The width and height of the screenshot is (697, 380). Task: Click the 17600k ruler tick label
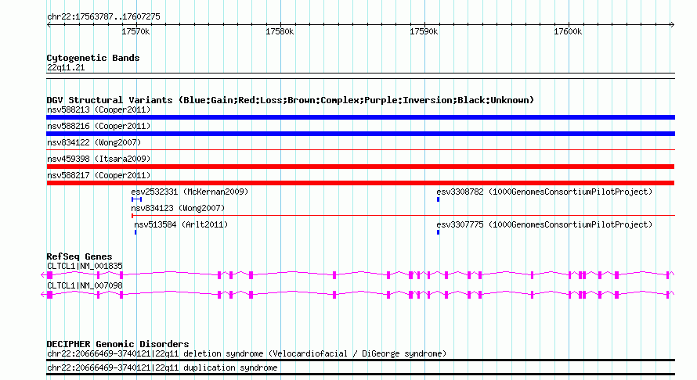pyautogui.click(x=568, y=31)
